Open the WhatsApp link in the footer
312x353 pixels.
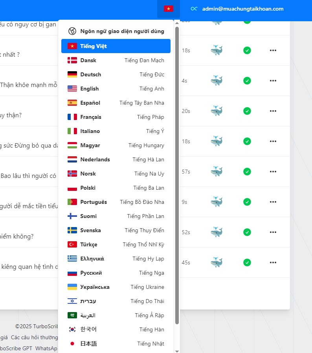click(x=46, y=348)
